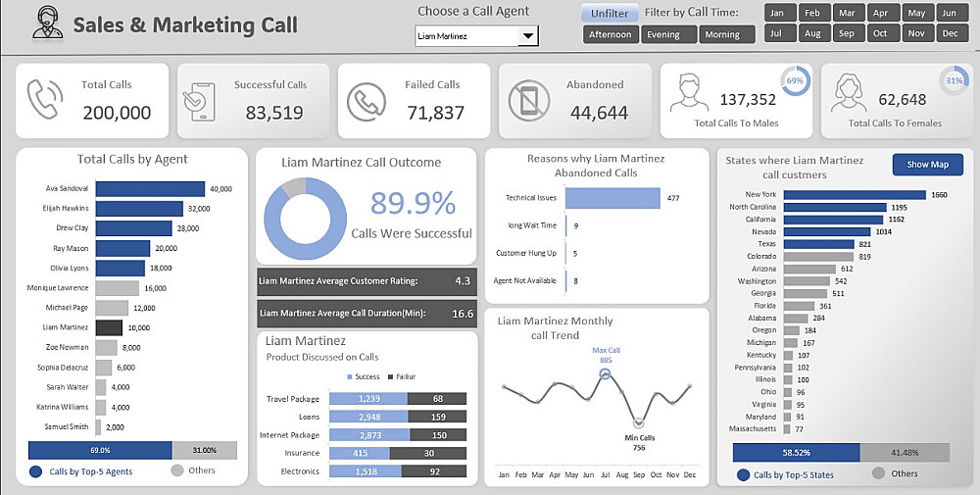Select the Nov month slicer
The width and height of the screenshot is (980, 495).
pos(916,33)
